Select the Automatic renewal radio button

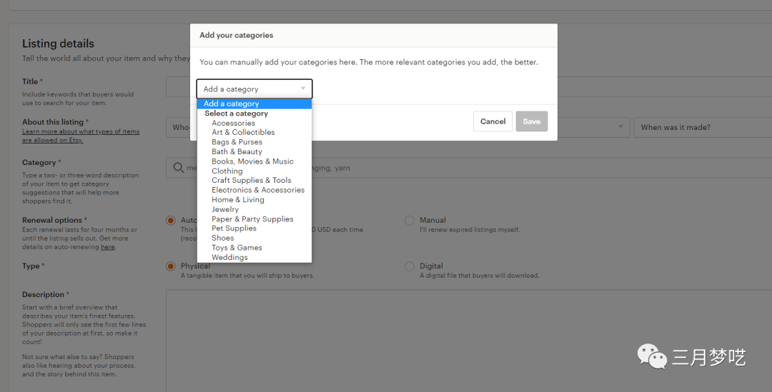click(x=171, y=221)
